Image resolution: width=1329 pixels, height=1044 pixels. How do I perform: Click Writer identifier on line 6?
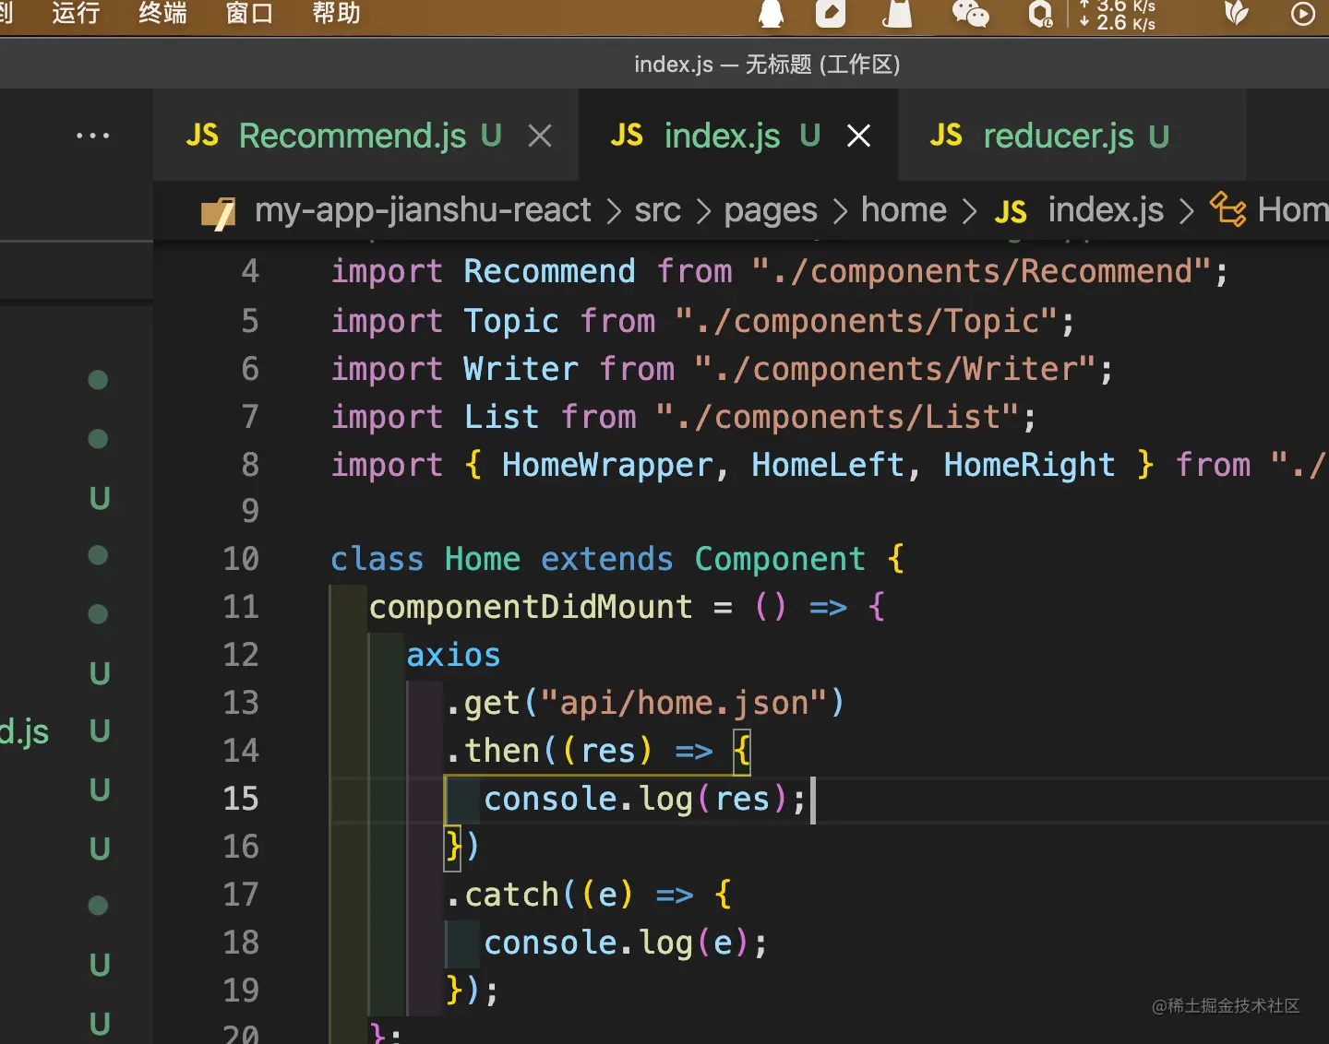coord(521,369)
